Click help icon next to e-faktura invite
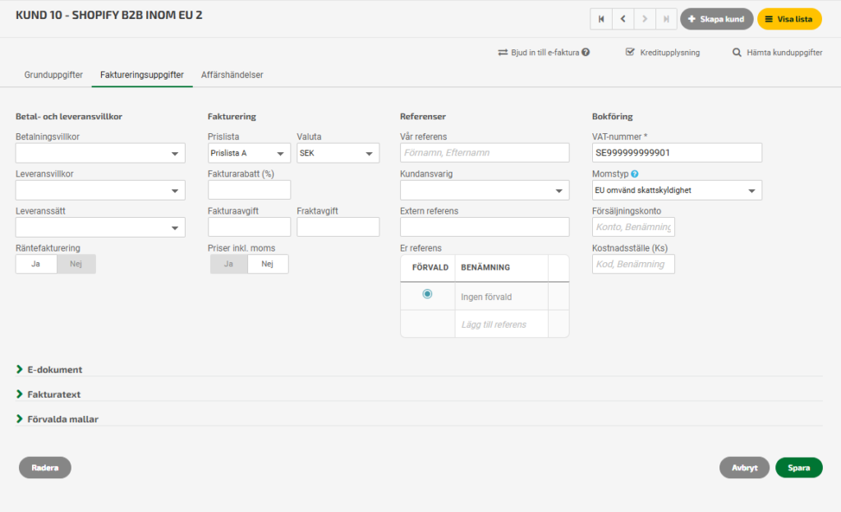This screenshot has height=512, width=841. [x=586, y=53]
